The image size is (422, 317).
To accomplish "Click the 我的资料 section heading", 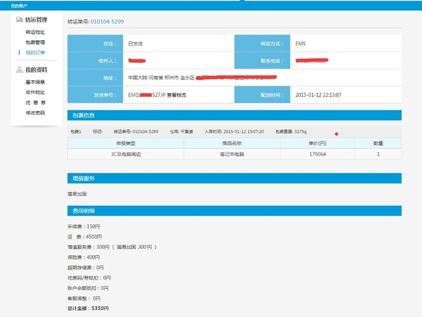I will coord(39,70).
